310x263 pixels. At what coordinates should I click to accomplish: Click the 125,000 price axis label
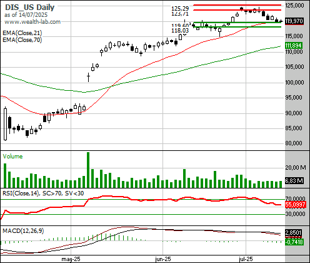(x=294, y=6)
